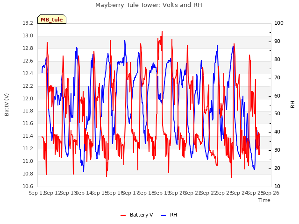Click the 11.6 left axis tick label
This screenshot has width=299, height=224.
click(x=28, y=123)
